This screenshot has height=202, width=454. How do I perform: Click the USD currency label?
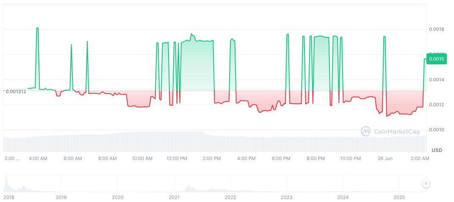pos(437,150)
